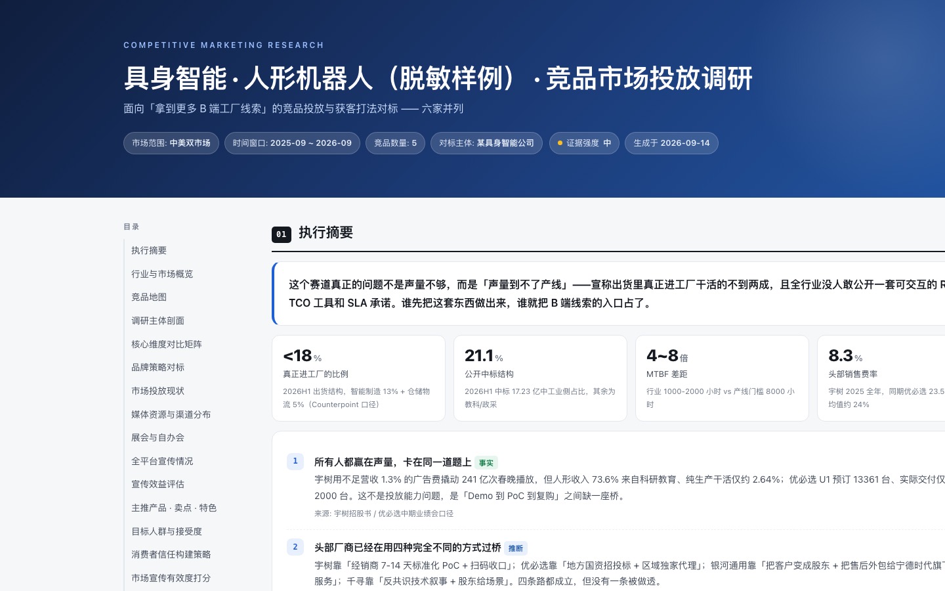Click heading 所有人都赢在声量，卡在同一道题上
This screenshot has height=591, width=945.
point(392,462)
